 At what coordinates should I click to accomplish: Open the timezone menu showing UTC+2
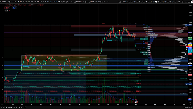[x=188, y=107]
